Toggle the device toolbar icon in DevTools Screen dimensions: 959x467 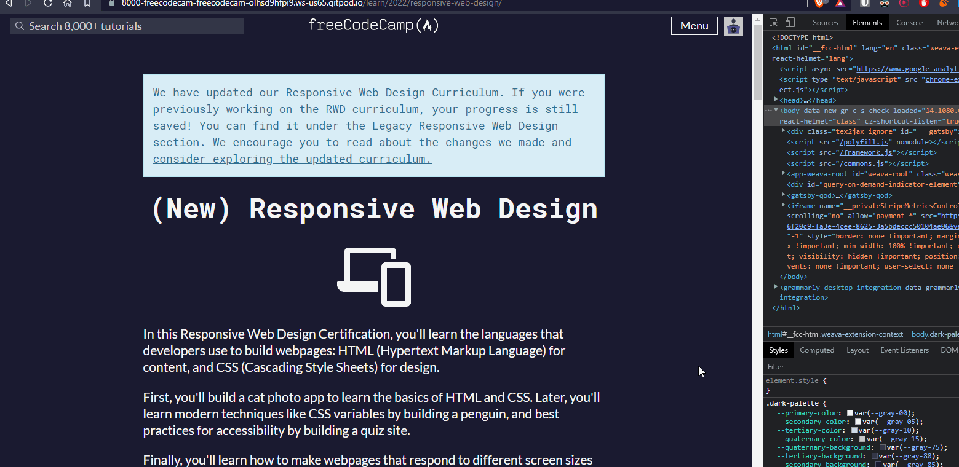(790, 23)
